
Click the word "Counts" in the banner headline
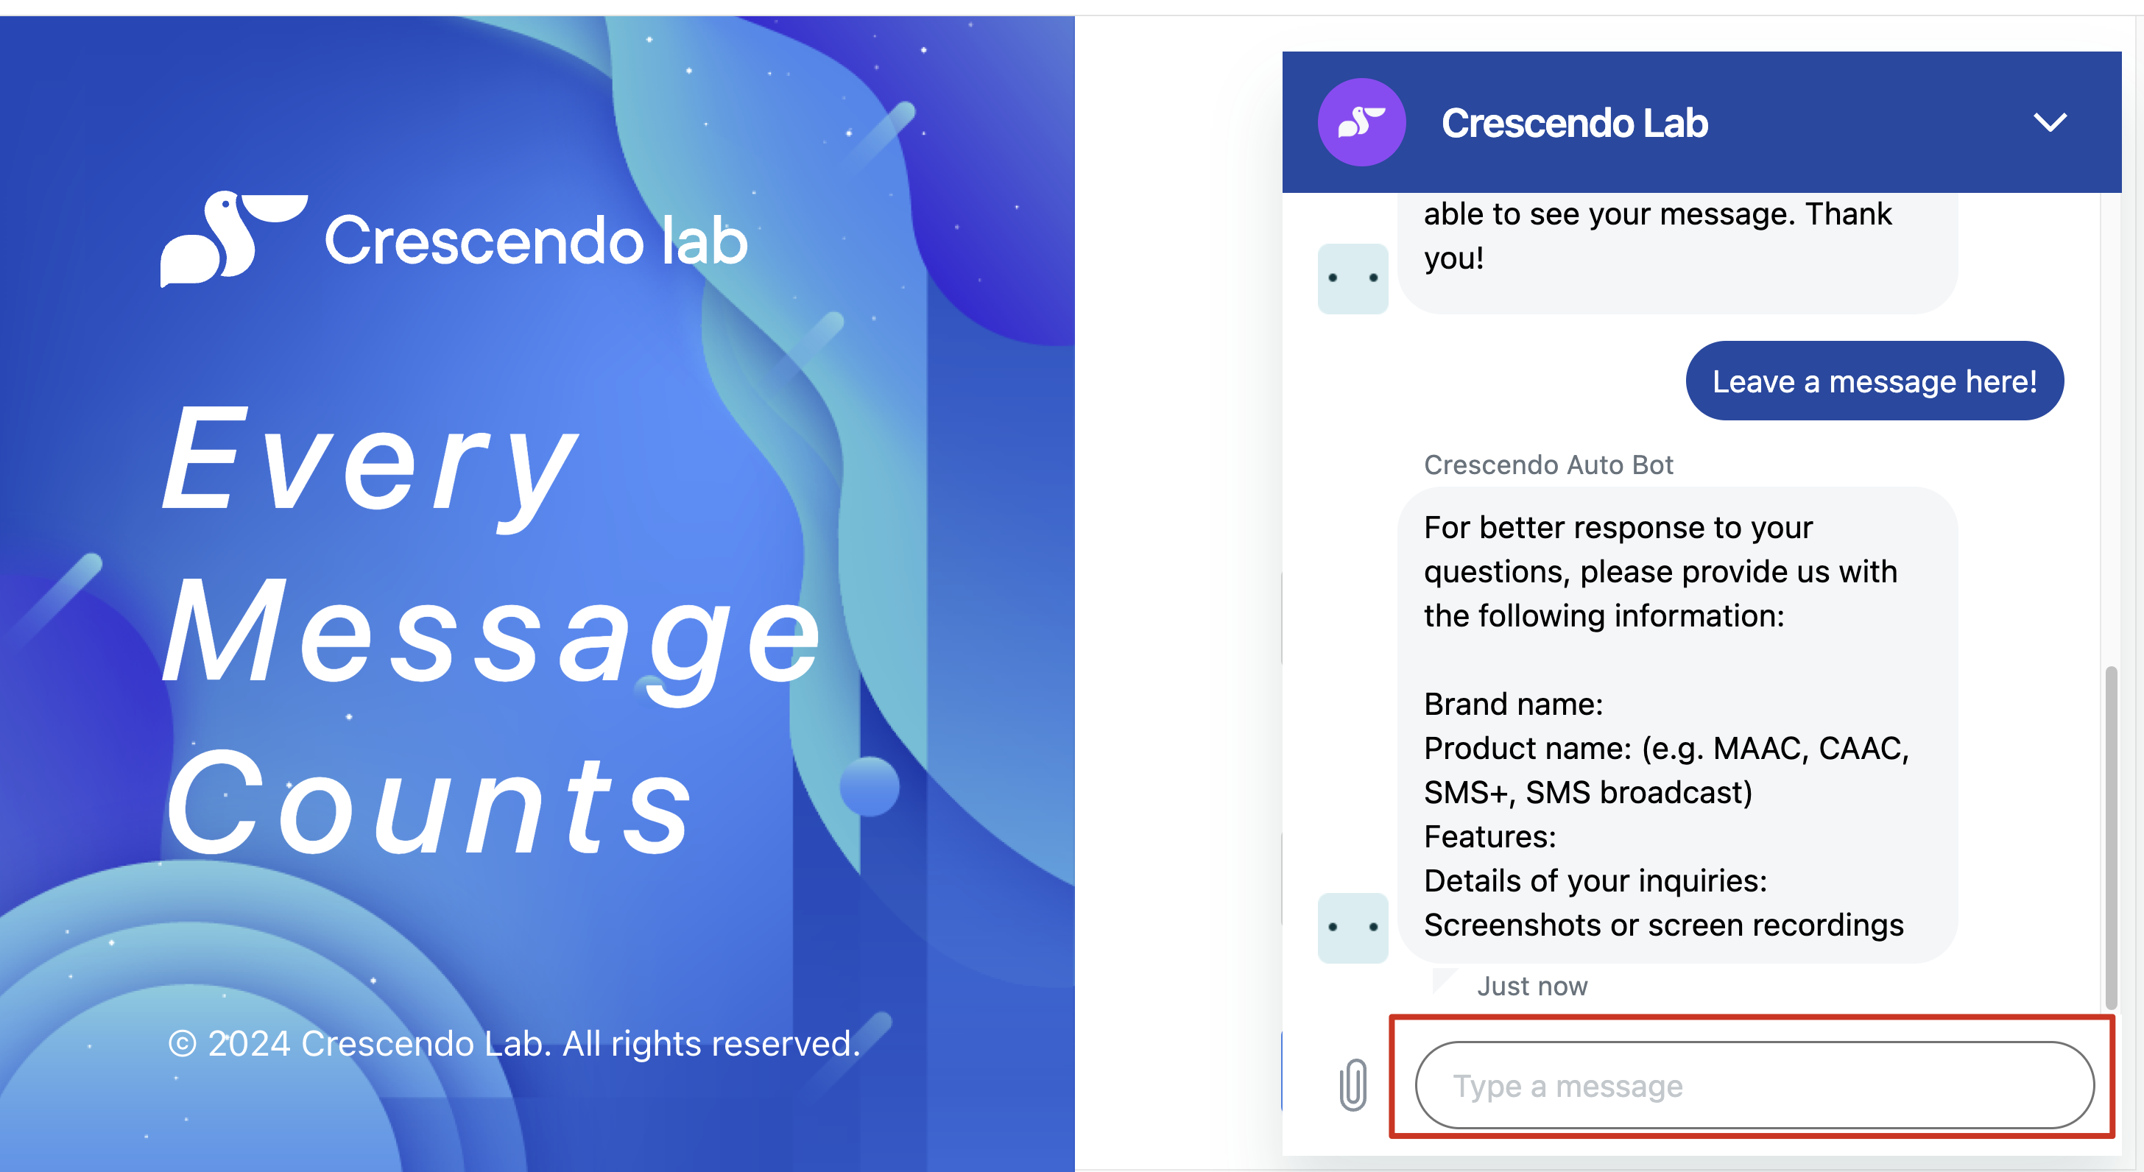pos(429,803)
